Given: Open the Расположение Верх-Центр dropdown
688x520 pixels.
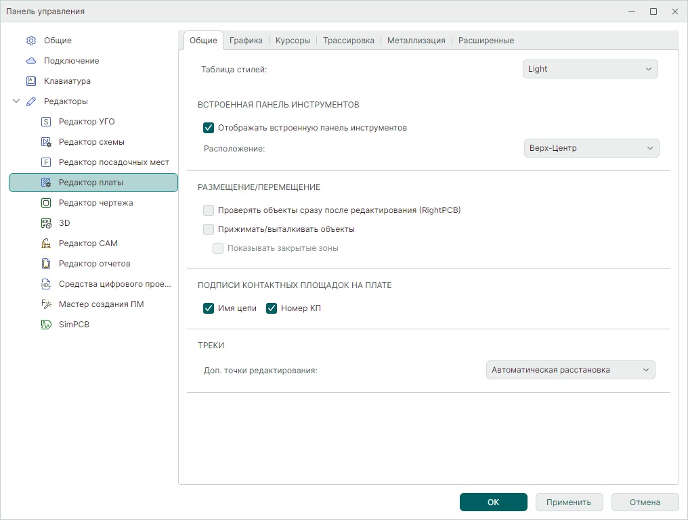Looking at the screenshot, I should (591, 148).
